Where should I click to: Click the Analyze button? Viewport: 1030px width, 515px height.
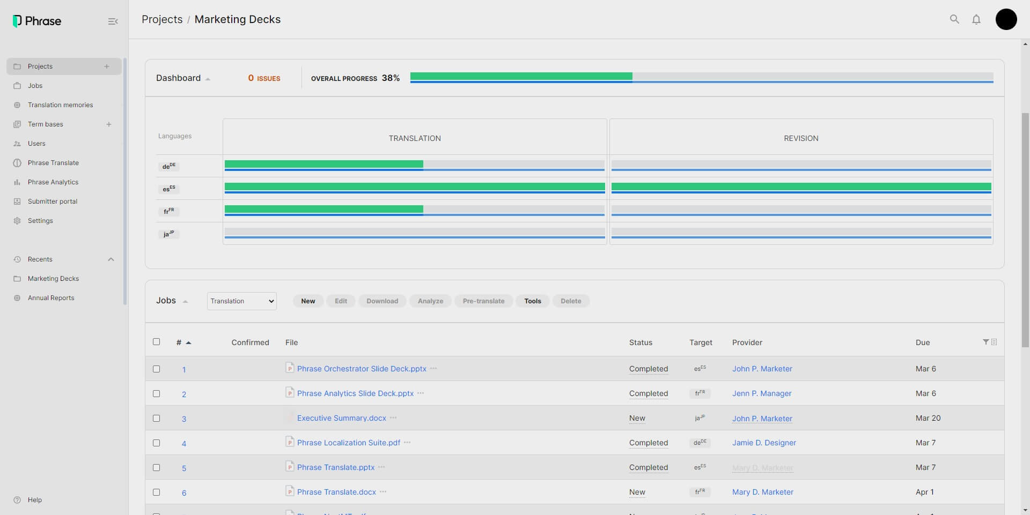coord(430,301)
